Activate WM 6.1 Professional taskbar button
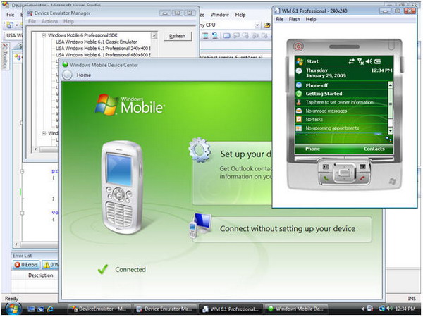This screenshot has height=317, width=423. (231, 309)
